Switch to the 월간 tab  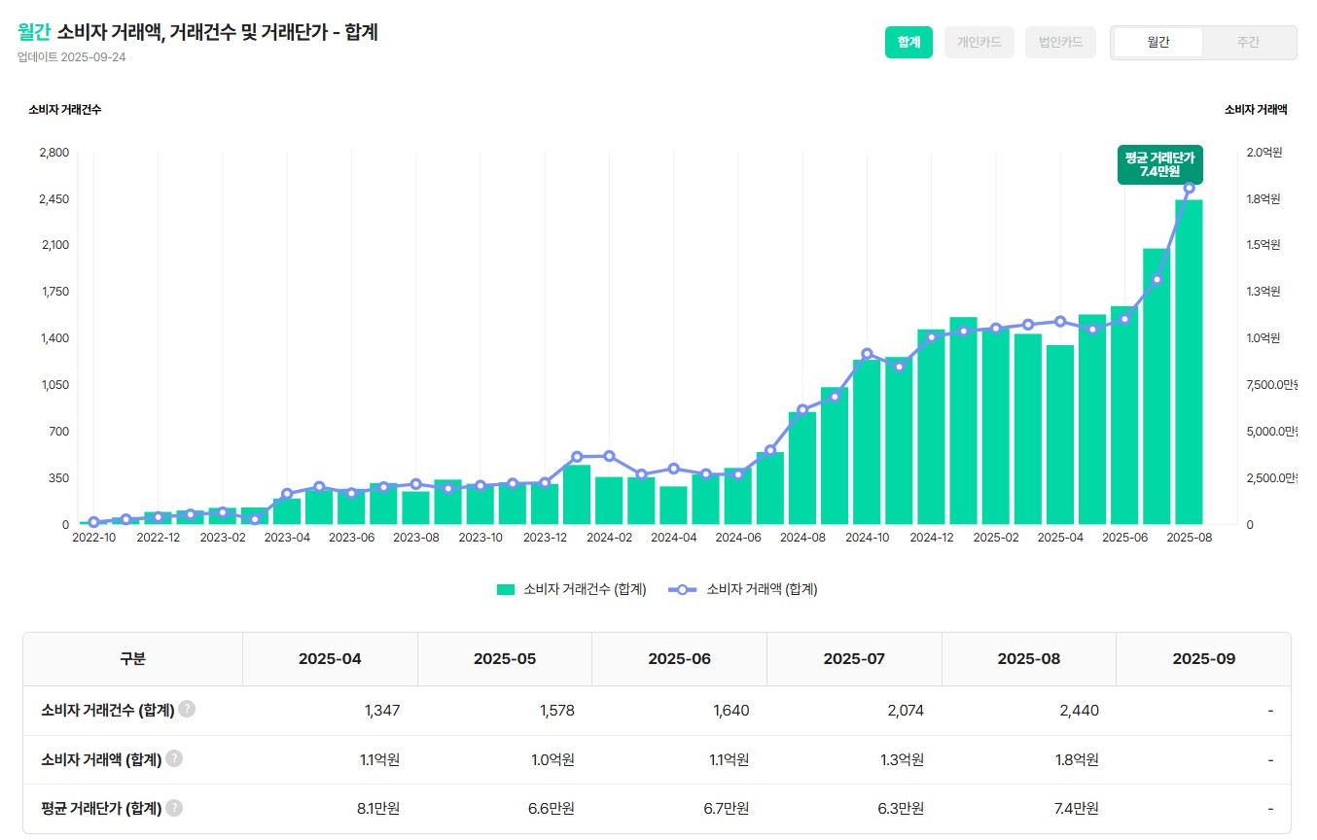coord(1158,43)
